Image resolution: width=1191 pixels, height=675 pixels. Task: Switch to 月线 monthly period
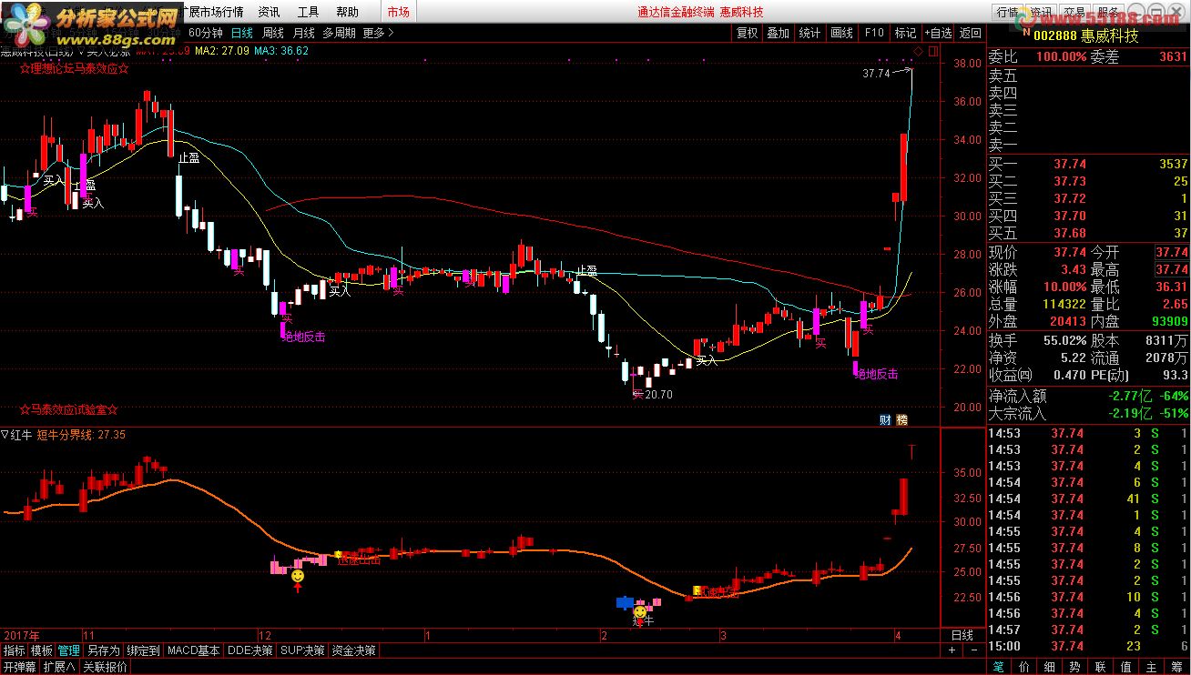[303, 33]
